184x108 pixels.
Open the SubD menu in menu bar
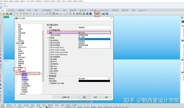(28, 1)
